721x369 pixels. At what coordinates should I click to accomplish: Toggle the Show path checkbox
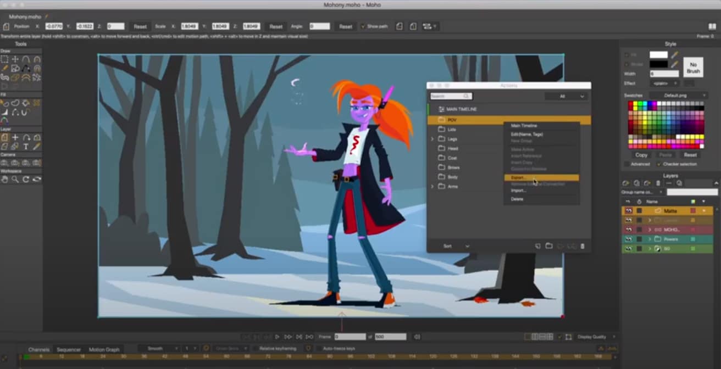363,26
